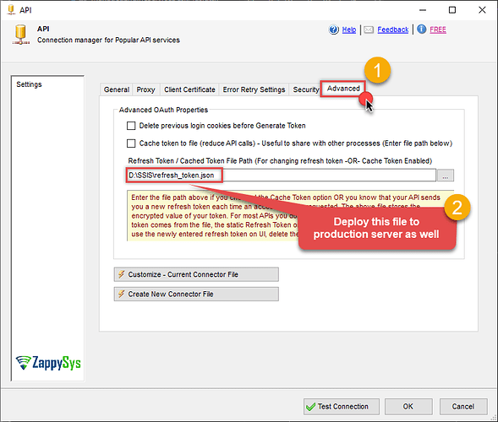Screen dimensions: 498x422
Task: Open the Help link
Action: (349, 30)
